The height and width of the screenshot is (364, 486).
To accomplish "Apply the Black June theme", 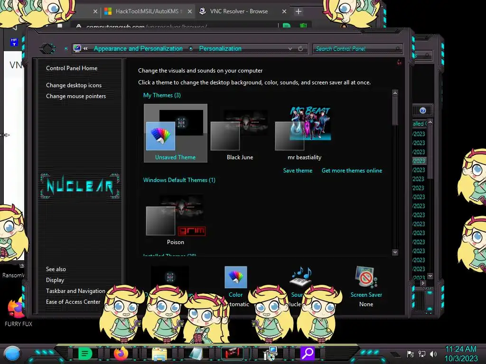I will 240,133.
